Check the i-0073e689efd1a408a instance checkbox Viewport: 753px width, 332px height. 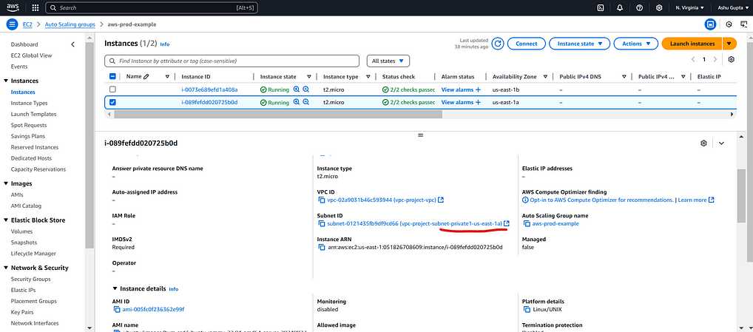112,89
